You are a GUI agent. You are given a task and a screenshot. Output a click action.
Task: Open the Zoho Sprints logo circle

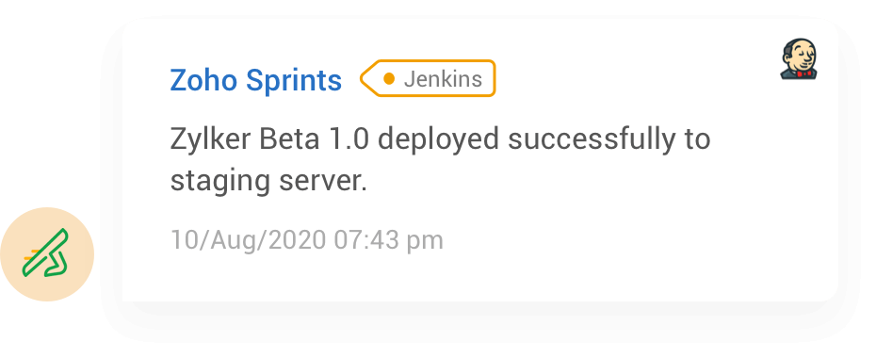[47, 254]
